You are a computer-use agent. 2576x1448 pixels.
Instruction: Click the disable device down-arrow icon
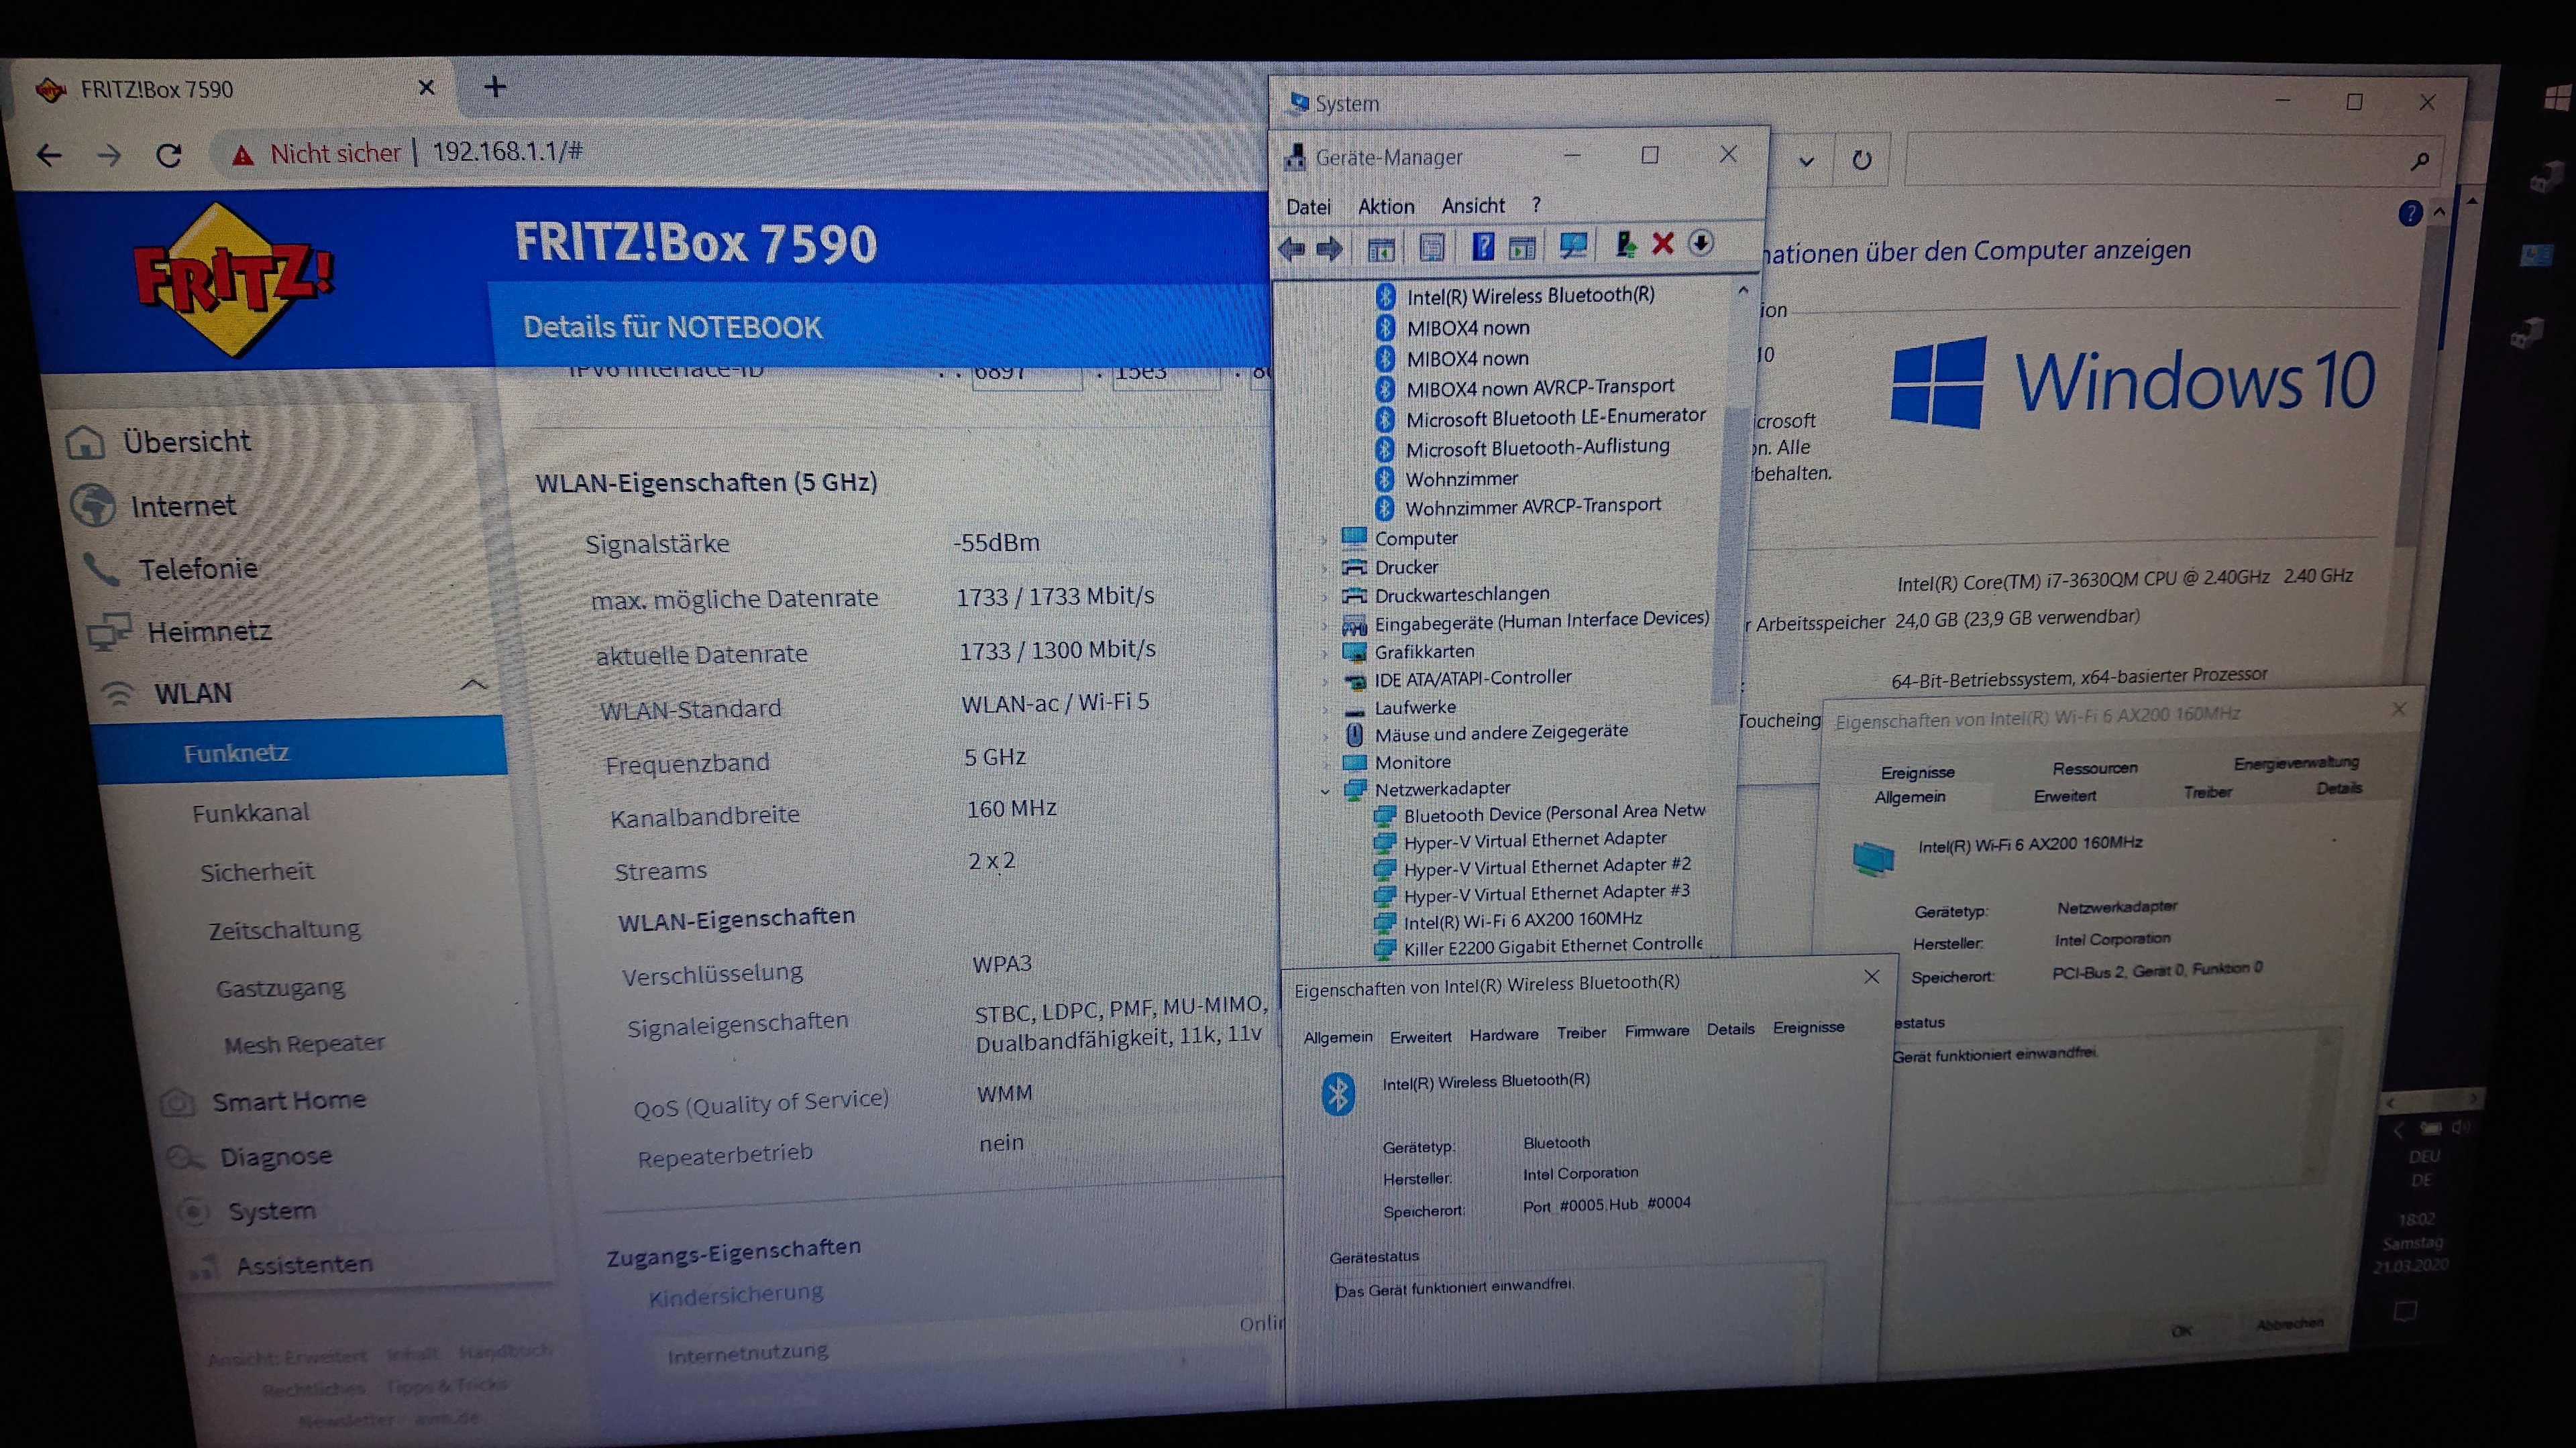pos(1701,243)
